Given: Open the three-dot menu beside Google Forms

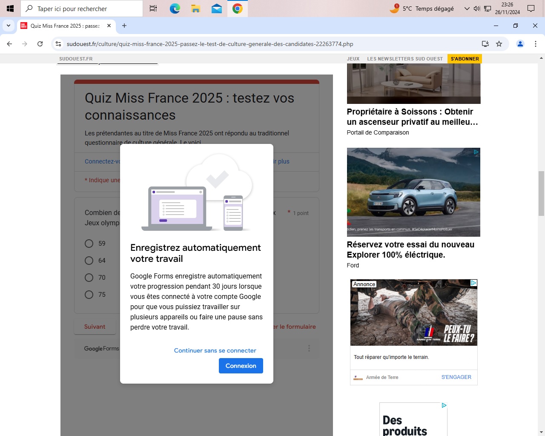Looking at the screenshot, I should (309, 348).
